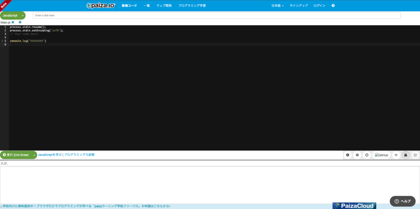
Task: Close the Main.js tab
Action: point(13,22)
